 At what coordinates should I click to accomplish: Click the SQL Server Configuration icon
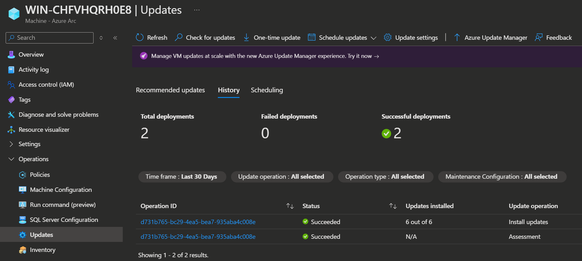(x=23, y=220)
